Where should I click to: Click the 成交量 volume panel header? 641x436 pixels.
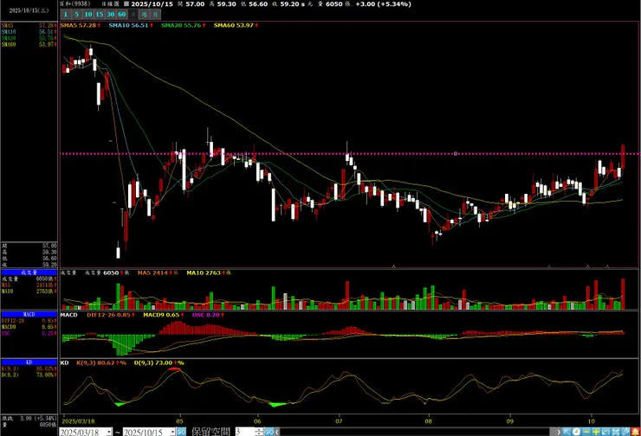coord(29,272)
